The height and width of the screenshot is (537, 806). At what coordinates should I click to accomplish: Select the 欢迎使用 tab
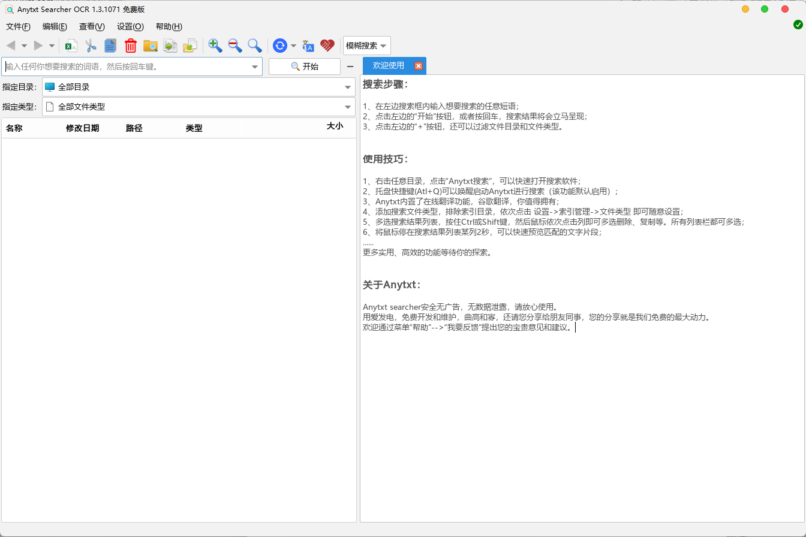pos(389,65)
